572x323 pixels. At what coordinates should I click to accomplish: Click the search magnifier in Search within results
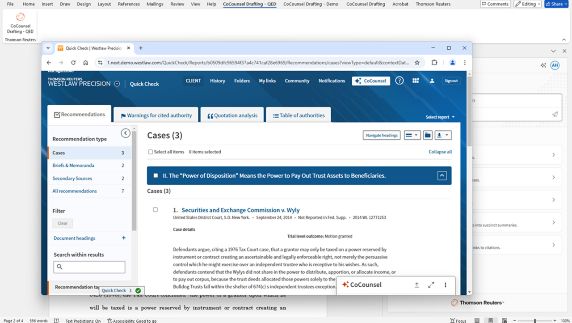[x=59, y=267]
